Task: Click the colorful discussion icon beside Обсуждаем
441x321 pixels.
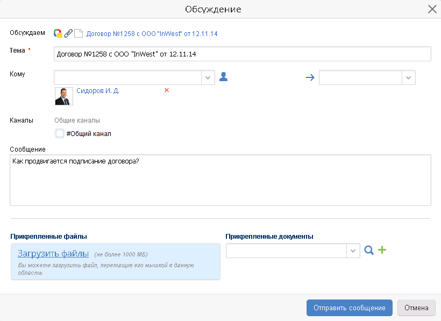Action: 58,33
